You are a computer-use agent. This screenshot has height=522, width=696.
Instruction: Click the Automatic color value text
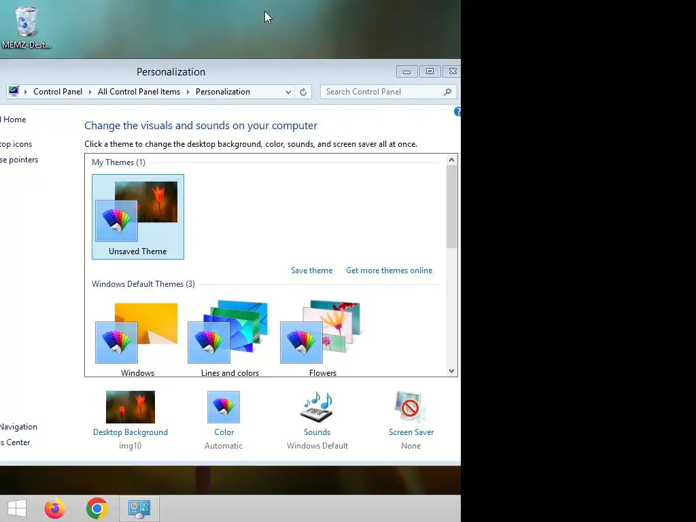[x=223, y=446]
